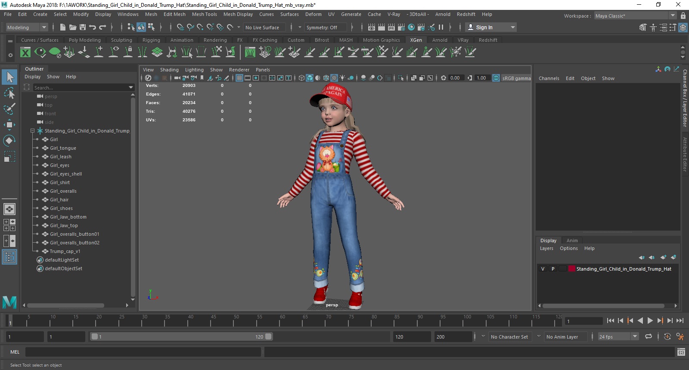The height and width of the screenshot is (370, 689).
Task: Open the Channels menu in Channel Box
Action: point(549,78)
